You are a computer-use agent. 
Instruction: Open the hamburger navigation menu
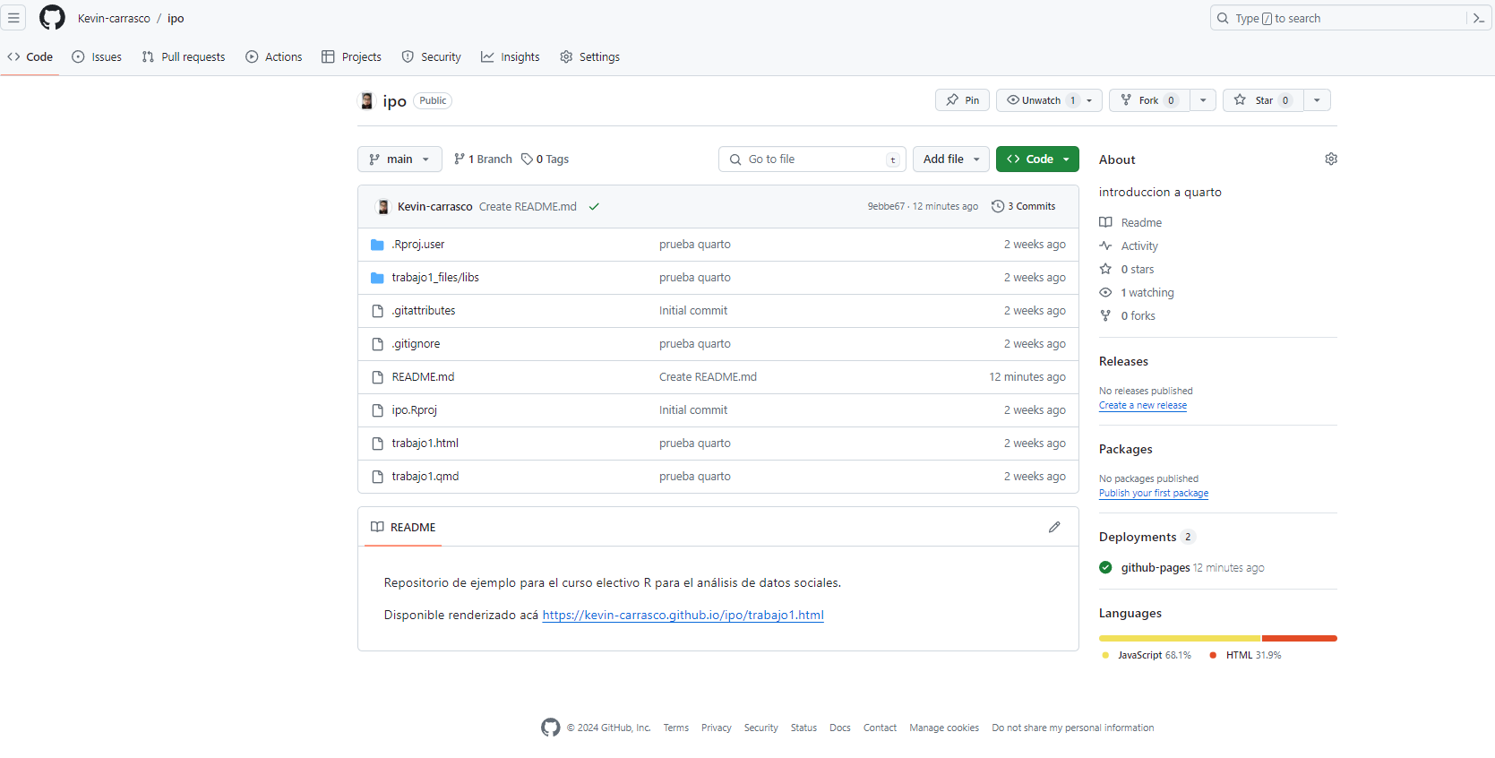tap(13, 18)
